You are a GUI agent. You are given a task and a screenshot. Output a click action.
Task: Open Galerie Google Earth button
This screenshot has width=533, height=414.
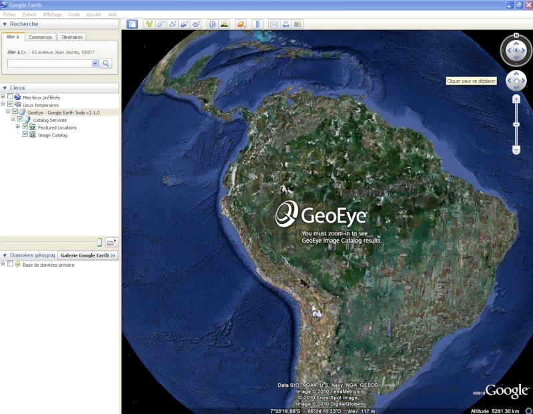[x=87, y=255]
